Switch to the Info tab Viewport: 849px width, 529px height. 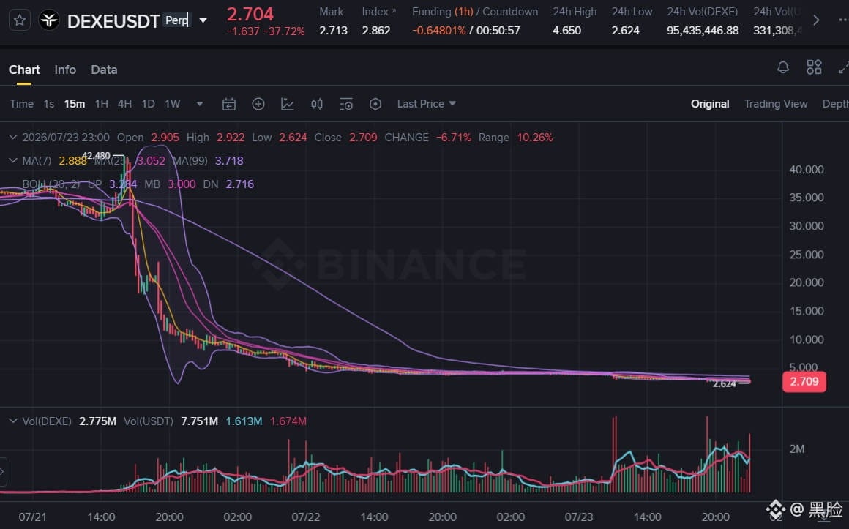tap(65, 70)
